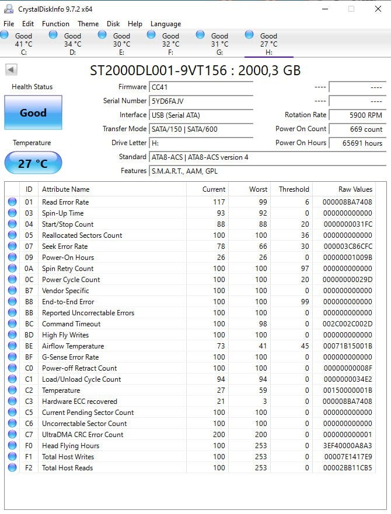Click status icon for Current Pending Sector Count
This screenshot has width=391, height=514.
pyautogui.click(x=12, y=413)
